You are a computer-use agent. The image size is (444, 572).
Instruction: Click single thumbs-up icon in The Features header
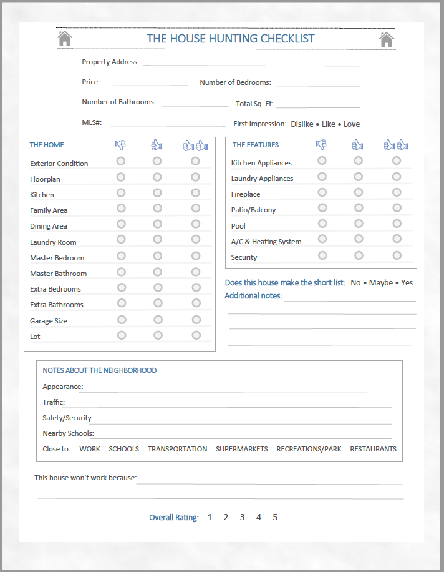357,145
